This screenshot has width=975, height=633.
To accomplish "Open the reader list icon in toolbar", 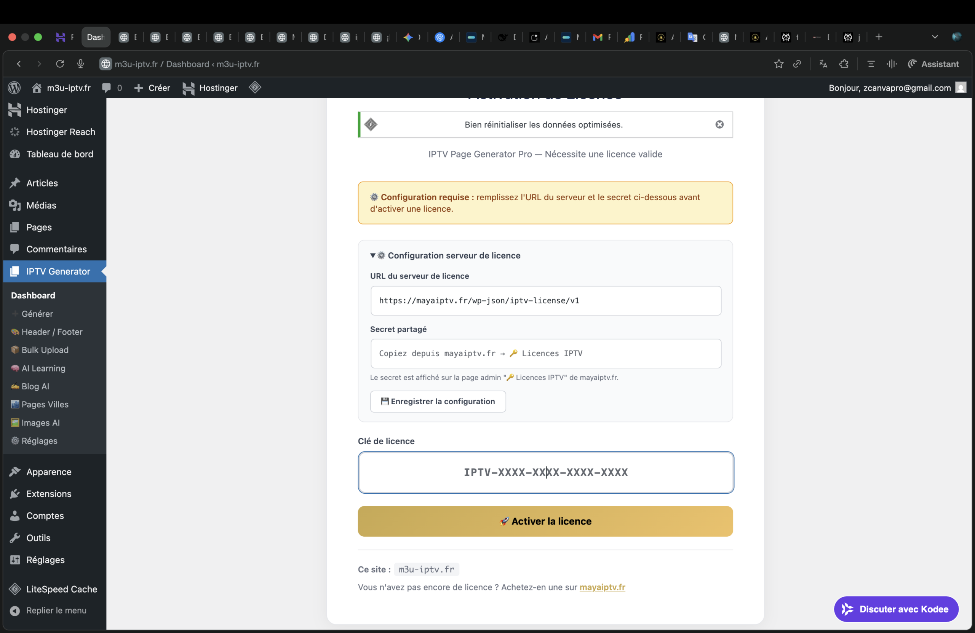I will 871,64.
